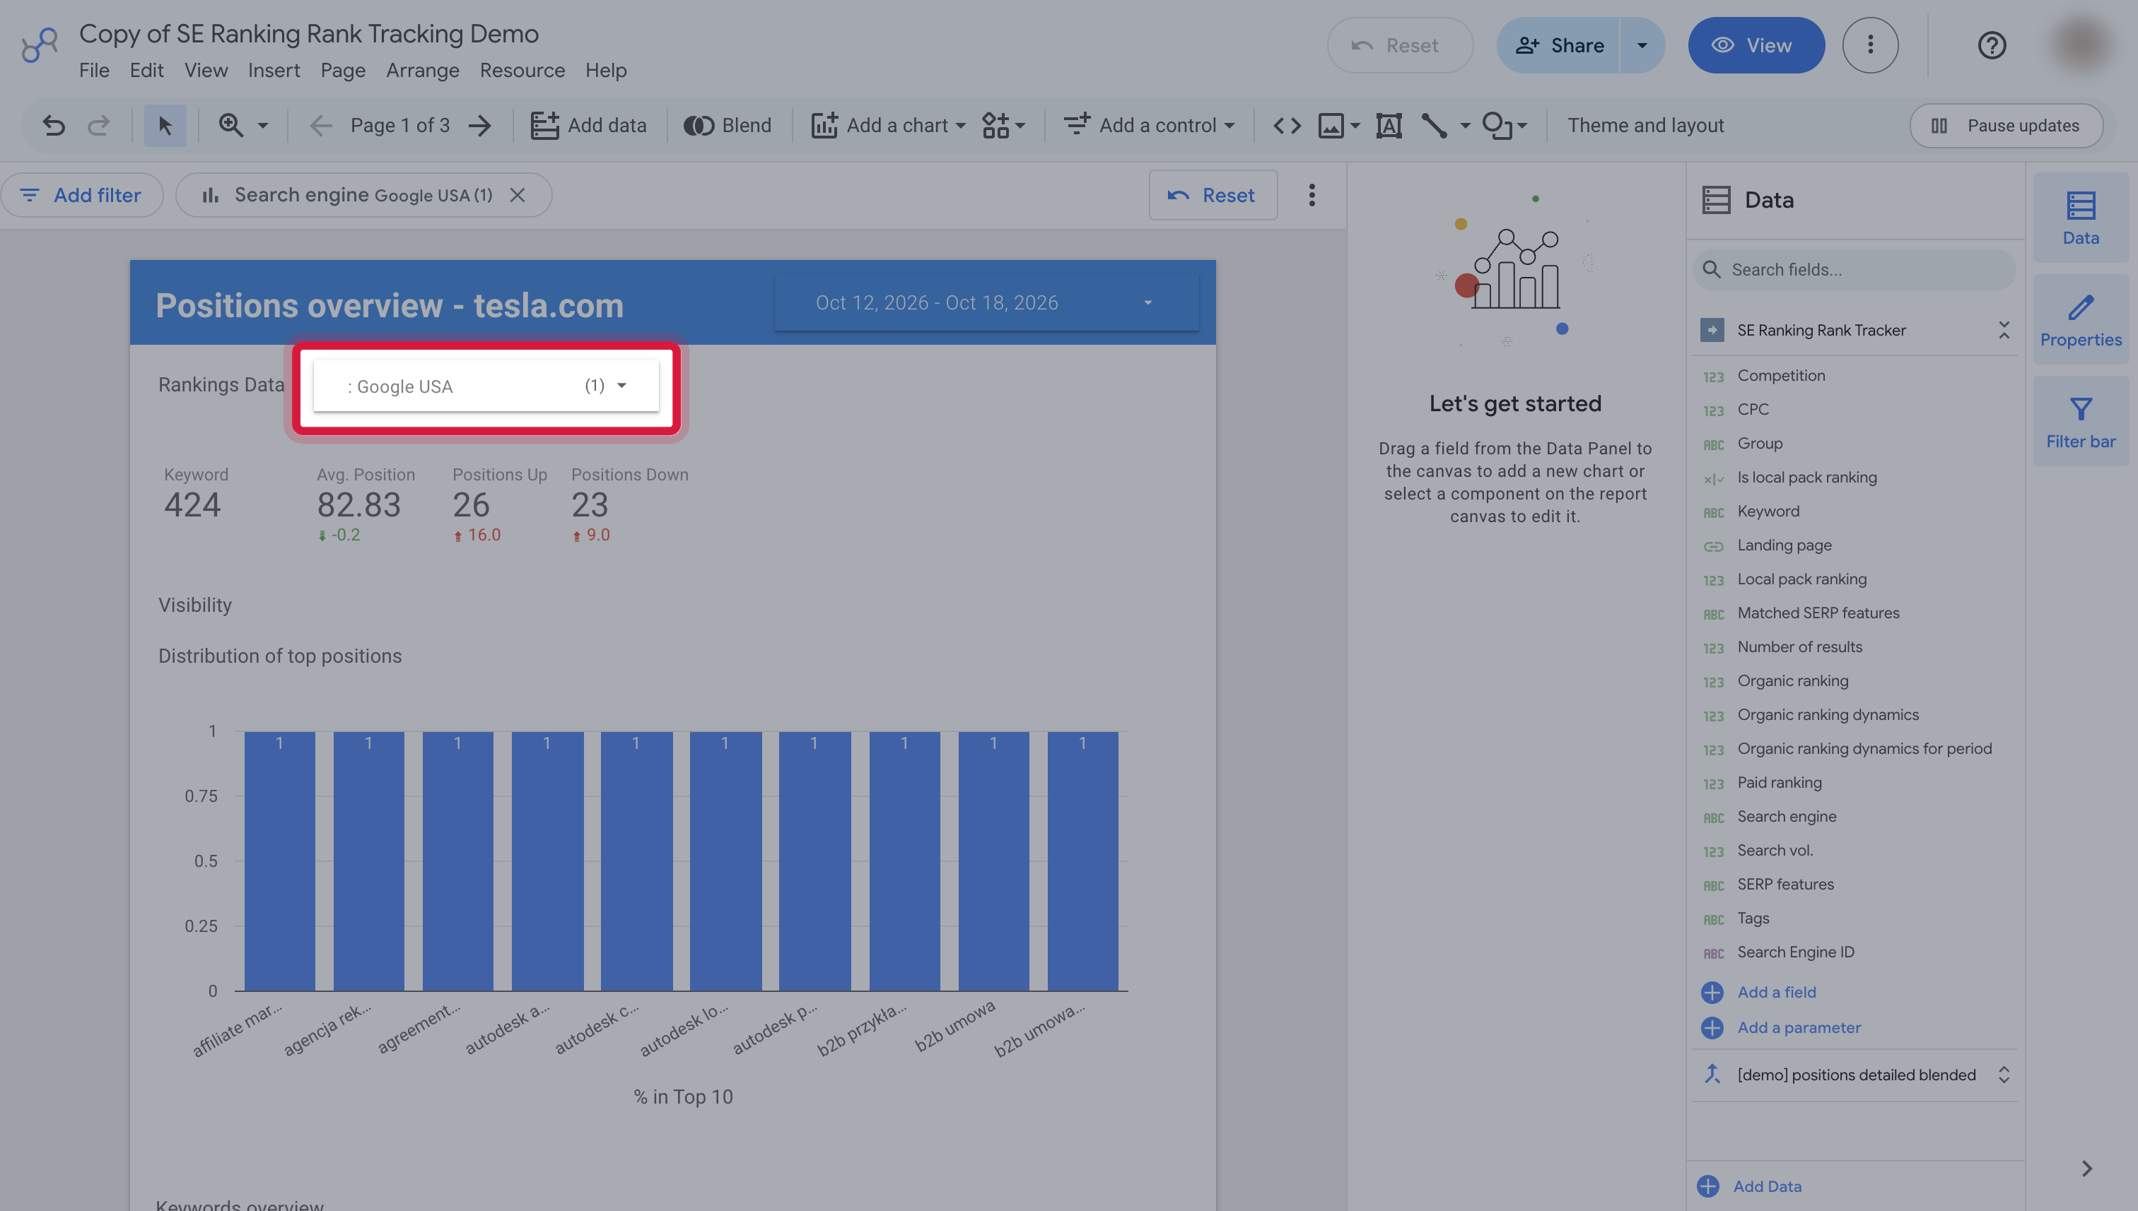Expand demo positions detailed blended source
Viewport: 2138px width, 1211px height.
(2004, 1075)
